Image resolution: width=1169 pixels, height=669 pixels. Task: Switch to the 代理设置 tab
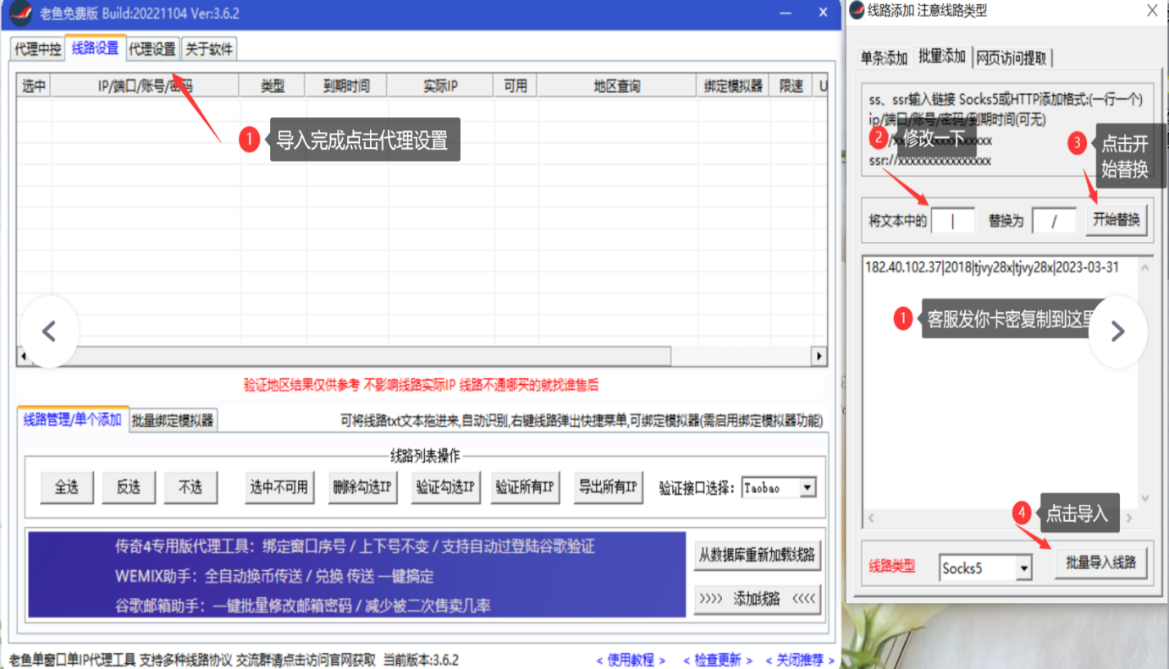click(152, 49)
